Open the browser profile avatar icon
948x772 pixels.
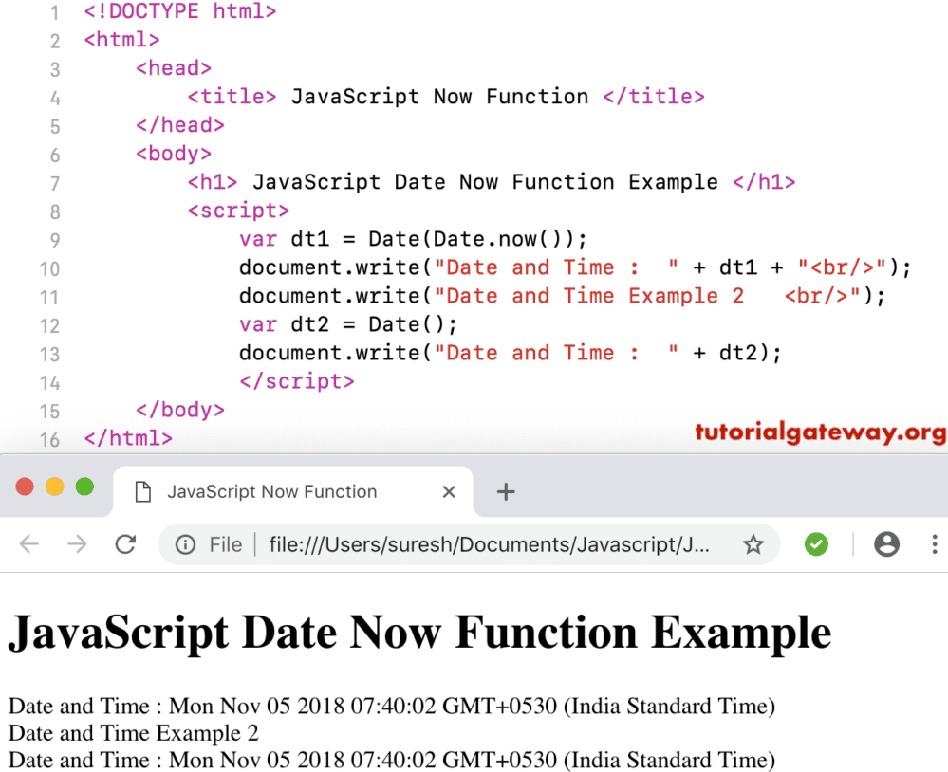pos(886,544)
